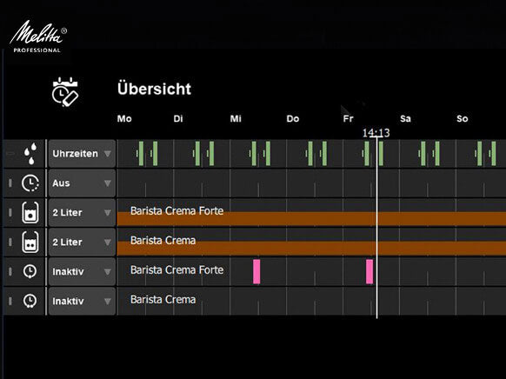Toggle the handle left of Inaktiv Barista Crema Forte
506x379 pixels.
click(10, 271)
